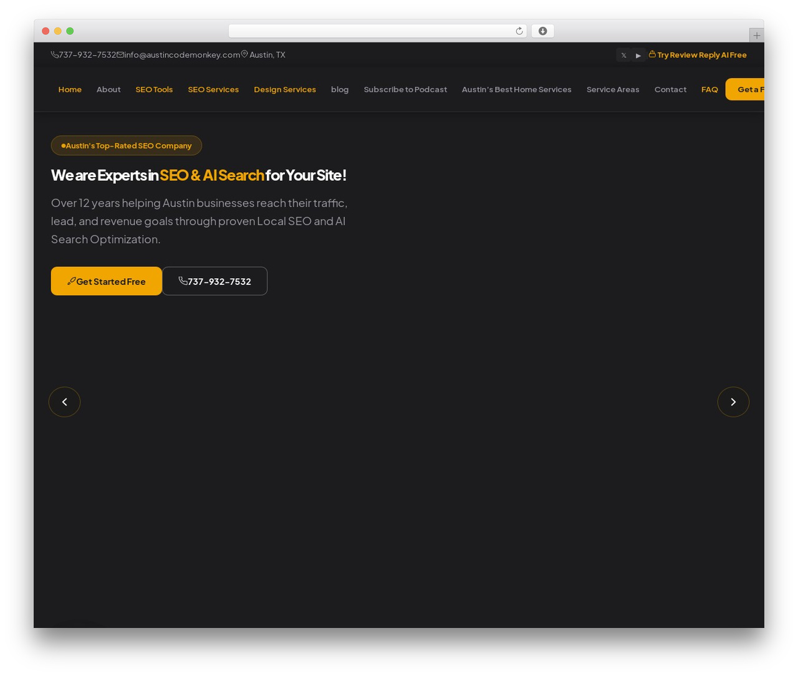The height and width of the screenshot is (676, 798).
Task: Click the 'Over 12 years helping Austin' paragraph
Action: pyautogui.click(x=199, y=221)
